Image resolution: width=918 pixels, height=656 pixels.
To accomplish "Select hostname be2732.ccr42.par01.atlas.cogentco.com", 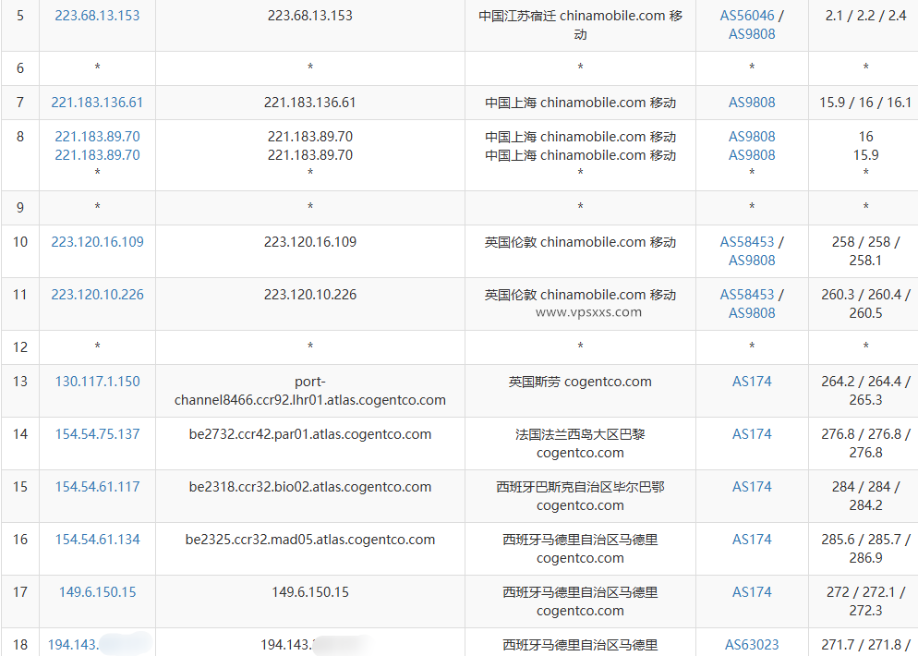I will (310, 434).
